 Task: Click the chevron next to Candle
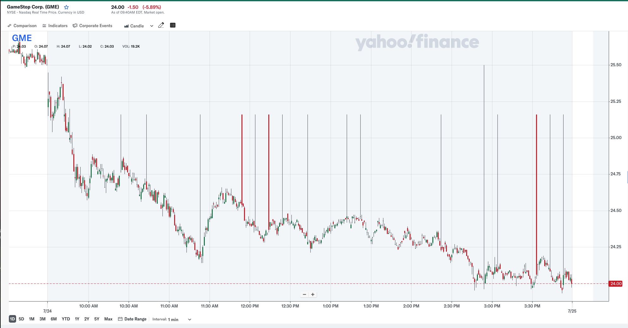coord(152,26)
